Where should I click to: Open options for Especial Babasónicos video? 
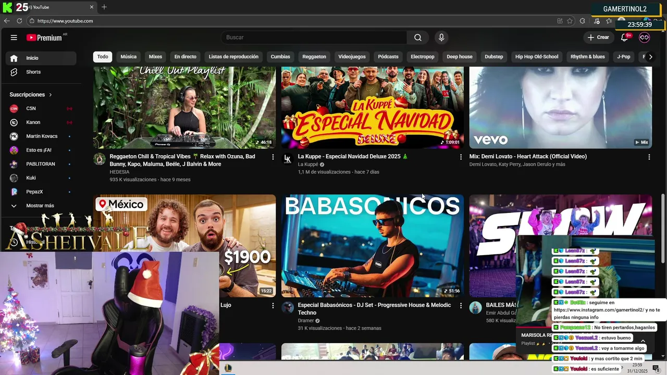(461, 306)
